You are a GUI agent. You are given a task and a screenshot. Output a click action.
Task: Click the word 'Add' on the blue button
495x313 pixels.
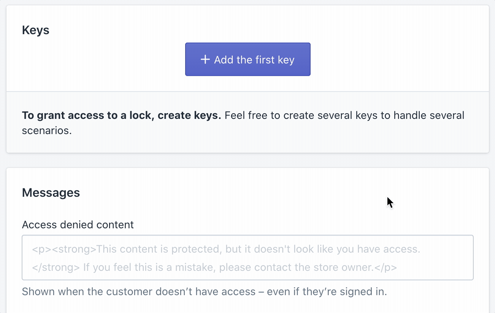[x=223, y=60]
